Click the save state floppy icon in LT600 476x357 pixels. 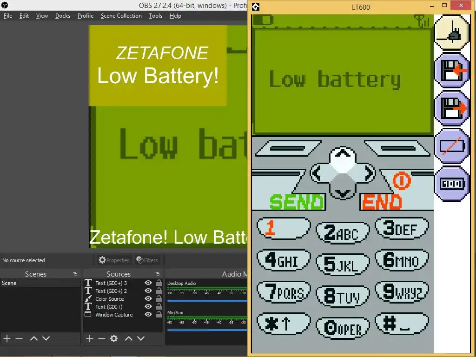click(x=452, y=71)
